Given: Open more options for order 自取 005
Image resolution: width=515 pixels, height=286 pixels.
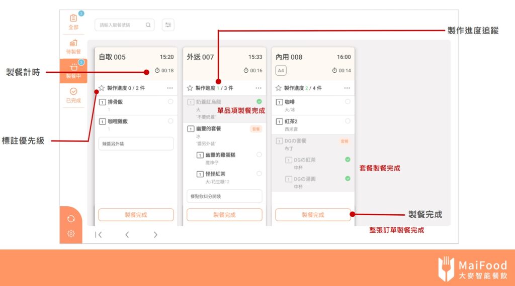Looking at the screenshot, I should pyautogui.click(x=170, y=88).
